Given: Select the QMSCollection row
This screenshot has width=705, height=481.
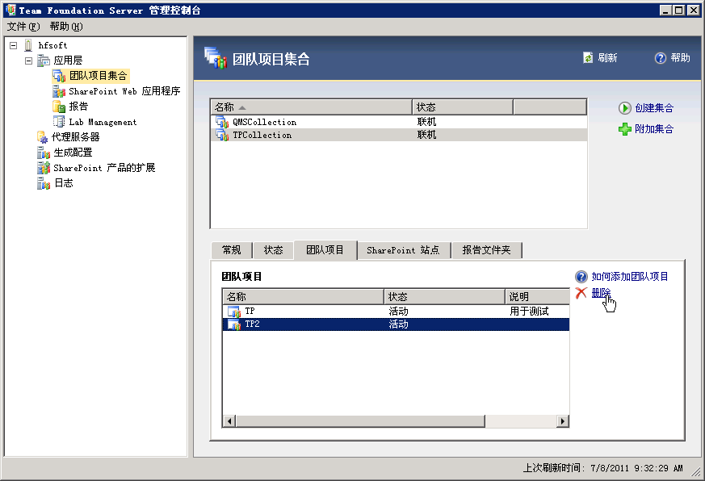Looking at the screenshot, I should point(399,122).
